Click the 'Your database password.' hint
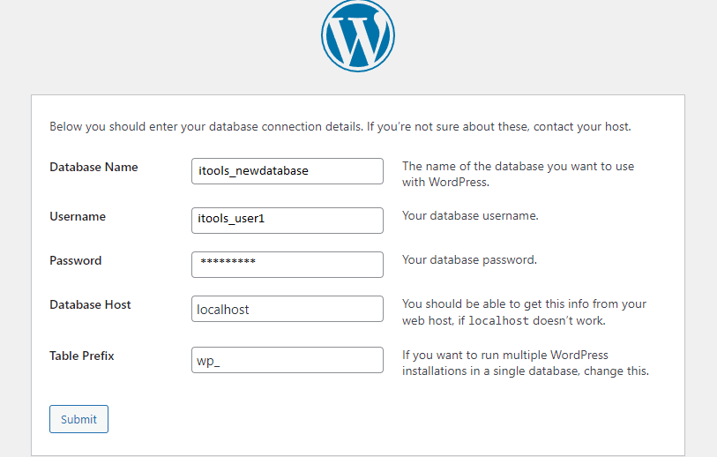Image resolution: width=717 pixels, height=457 pixels. (469, 260)
